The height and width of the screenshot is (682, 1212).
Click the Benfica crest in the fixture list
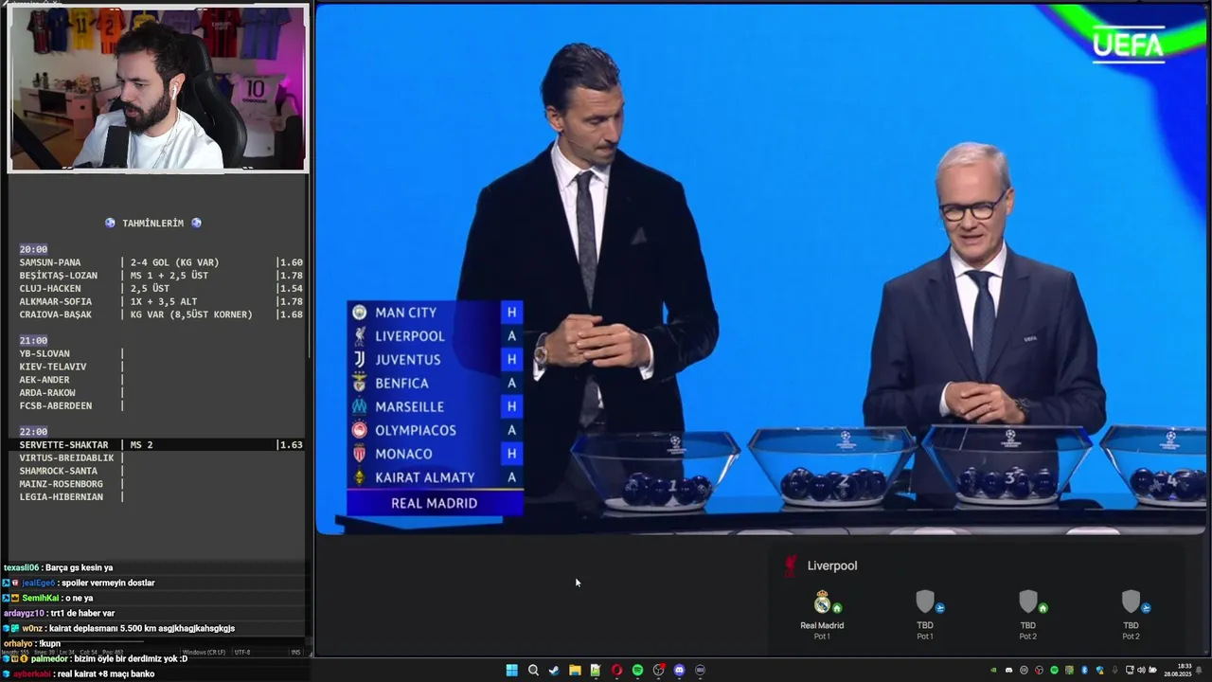(359, 384)
